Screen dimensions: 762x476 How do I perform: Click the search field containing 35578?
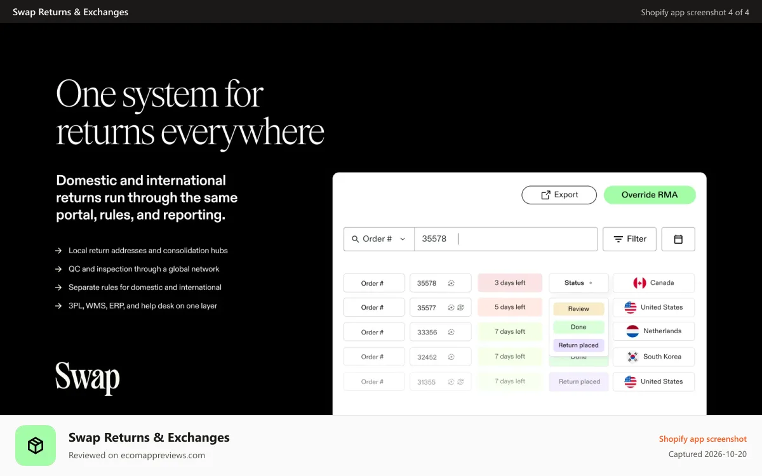pos(506,239)
